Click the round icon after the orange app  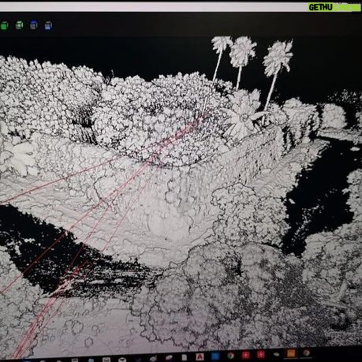tap(306, 353)
